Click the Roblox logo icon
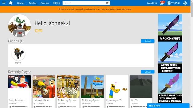Viewport: 193px width, 108px height. point(11,3)
